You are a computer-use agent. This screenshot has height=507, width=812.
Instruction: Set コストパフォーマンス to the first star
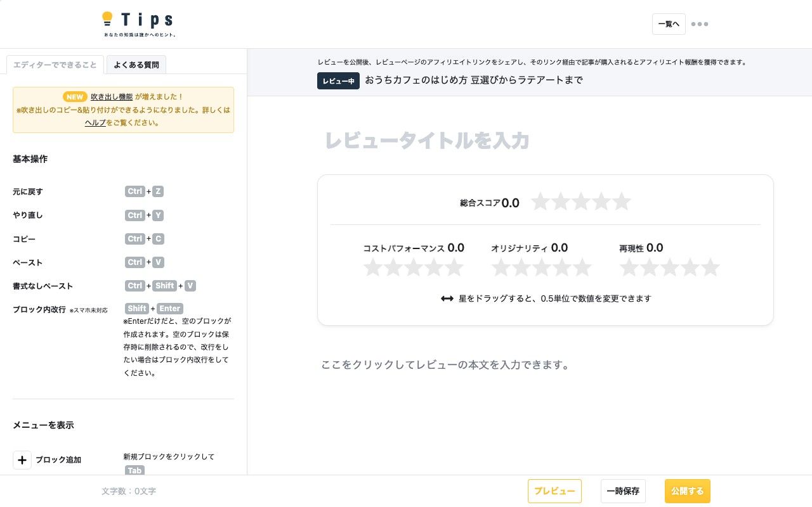click(373, 267)
